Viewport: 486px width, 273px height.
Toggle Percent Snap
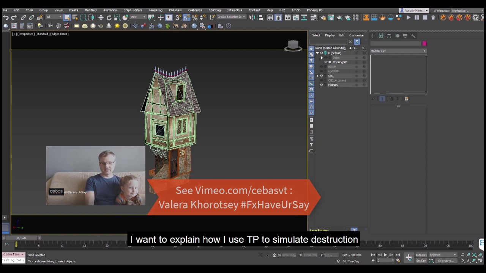pos(194,17)
